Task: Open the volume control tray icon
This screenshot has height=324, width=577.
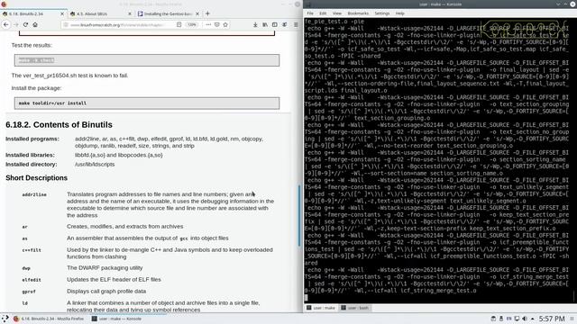Action: [525, 319]
